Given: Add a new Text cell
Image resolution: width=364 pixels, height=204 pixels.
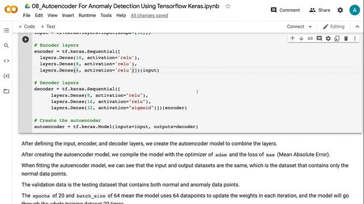Looking at the screenshot, I should [48, 27].
